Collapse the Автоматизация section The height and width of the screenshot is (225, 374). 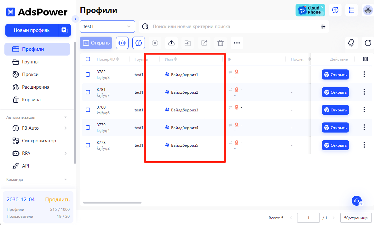(x=65, y=117)
